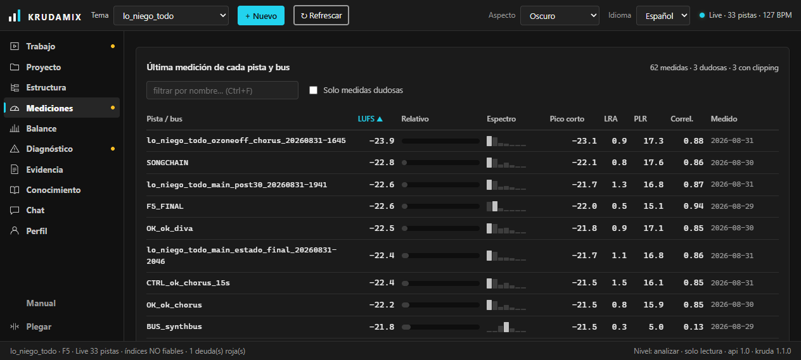
Task: Open the Aspecto dropdown set to Oscuro
Action: 560,15
